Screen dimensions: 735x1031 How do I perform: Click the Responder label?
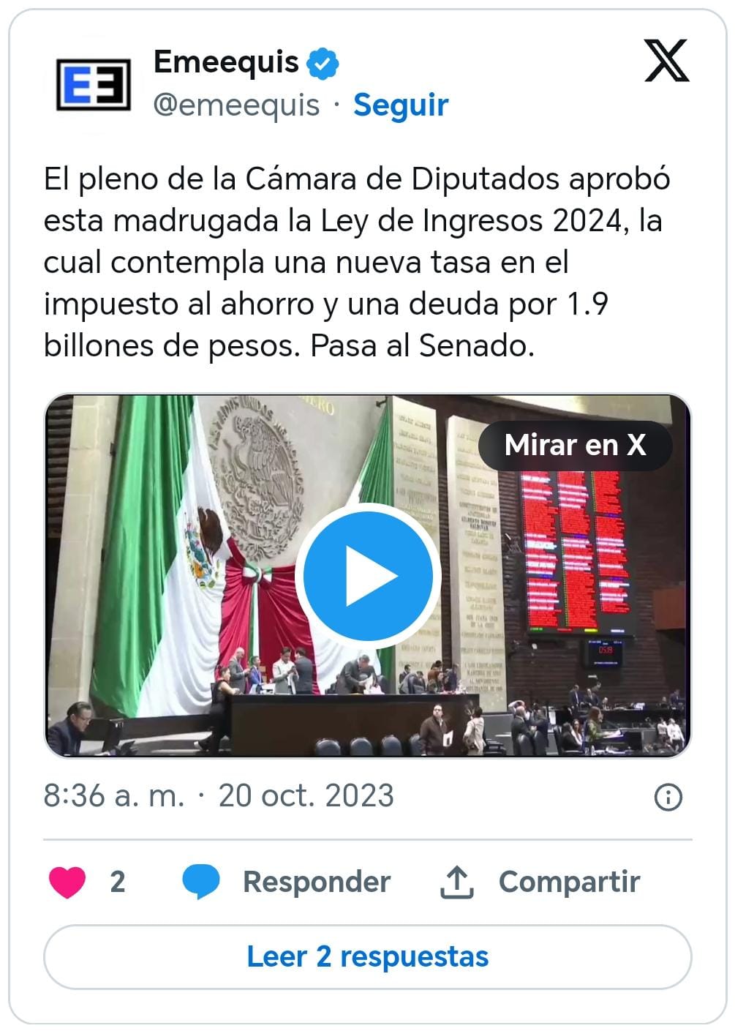(x=317, y=882)
